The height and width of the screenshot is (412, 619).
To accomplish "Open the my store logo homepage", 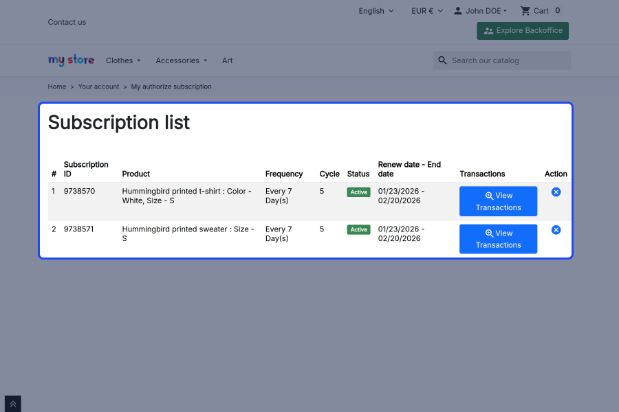I will (x=71, y=60).
